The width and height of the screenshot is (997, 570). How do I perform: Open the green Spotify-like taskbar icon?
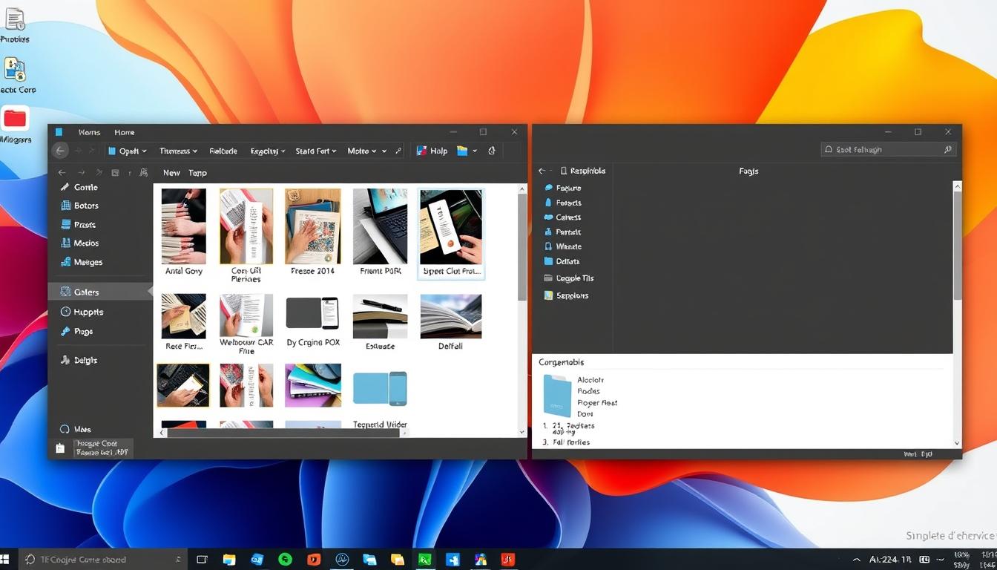click(x=285, y=560)
